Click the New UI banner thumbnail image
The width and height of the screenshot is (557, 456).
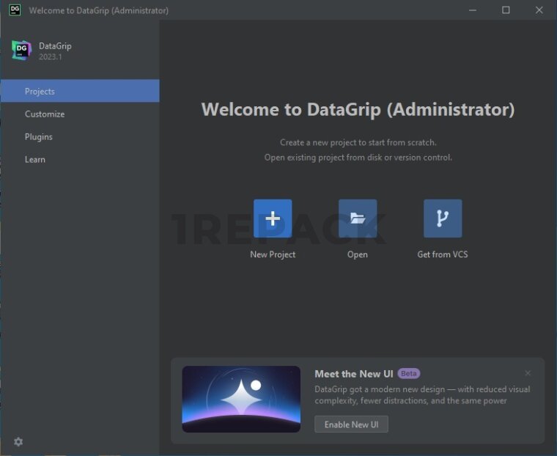click(241, 399)
